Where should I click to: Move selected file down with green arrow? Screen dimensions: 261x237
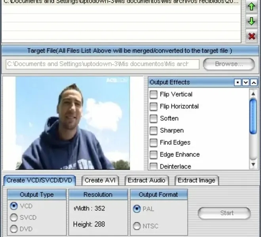pos(251,21)
